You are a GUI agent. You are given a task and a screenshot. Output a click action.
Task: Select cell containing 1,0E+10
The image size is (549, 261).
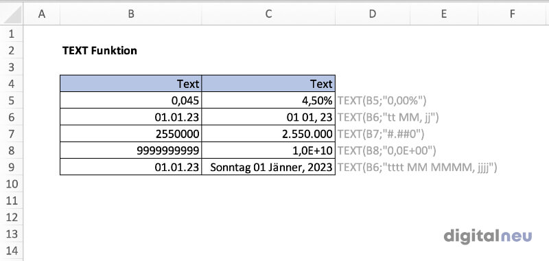(x=268, y=150)
